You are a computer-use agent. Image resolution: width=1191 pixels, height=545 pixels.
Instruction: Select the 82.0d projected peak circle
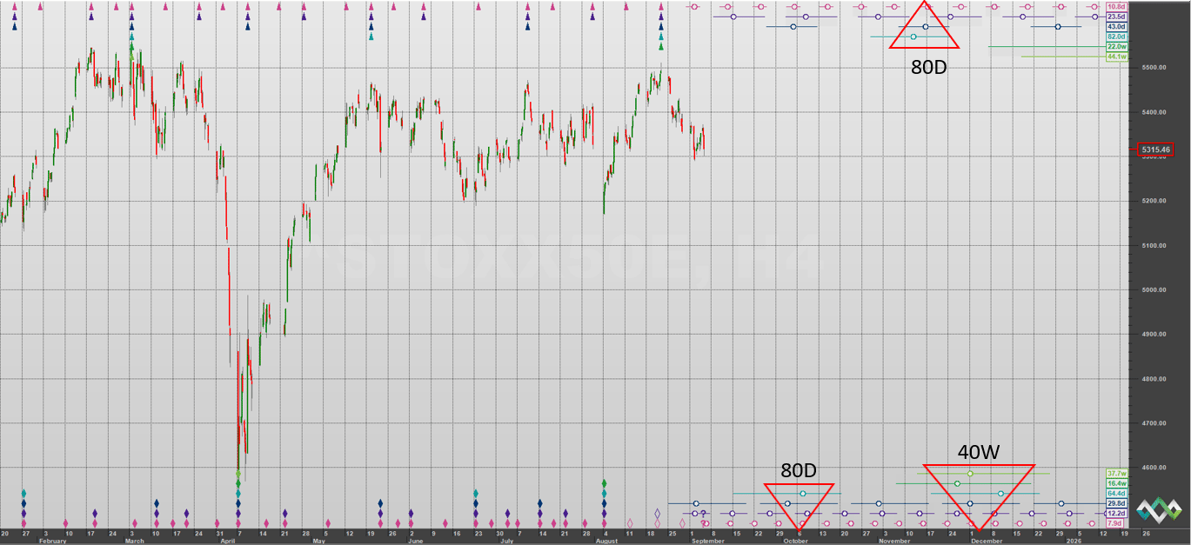[x=913, y=37]
